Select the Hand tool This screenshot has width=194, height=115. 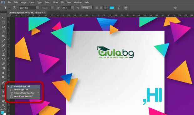point(3,101)
